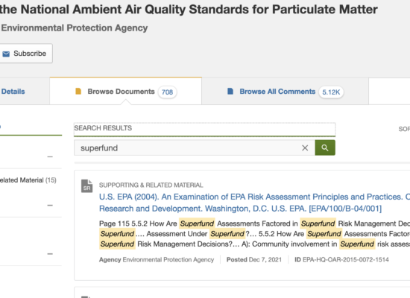Open the Details tab

click(x=13, y=92)
